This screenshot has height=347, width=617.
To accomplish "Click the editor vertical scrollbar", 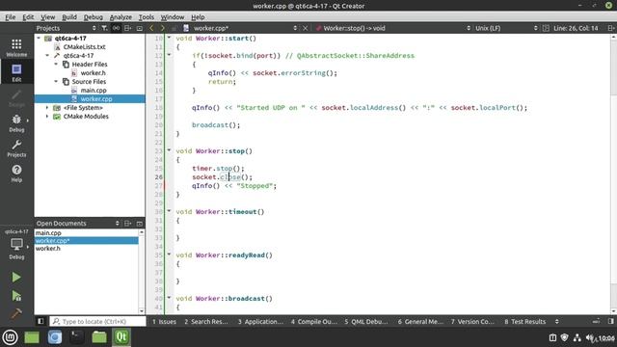I will coord(613,173).
